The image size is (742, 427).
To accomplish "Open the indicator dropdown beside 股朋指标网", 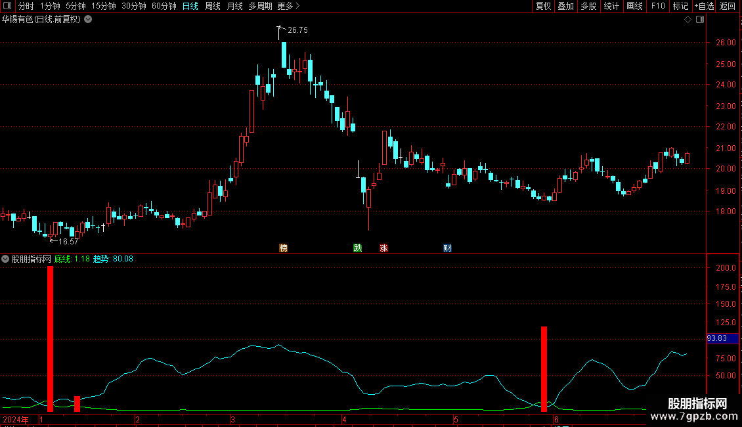I will 5,259.
